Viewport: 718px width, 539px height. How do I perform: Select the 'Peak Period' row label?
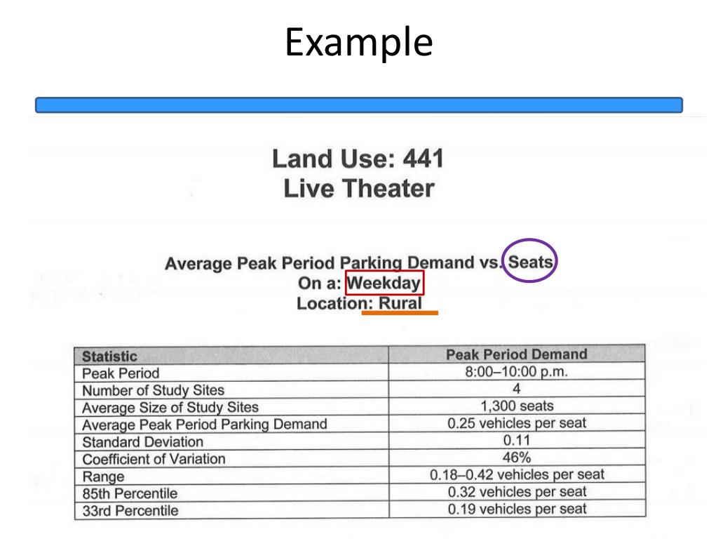click(x=121, y=373)
